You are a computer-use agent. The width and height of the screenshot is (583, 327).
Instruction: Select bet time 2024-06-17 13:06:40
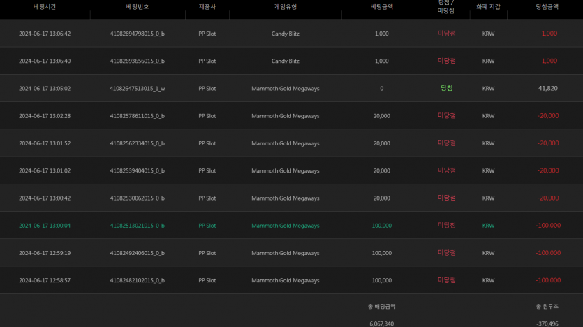45,61
